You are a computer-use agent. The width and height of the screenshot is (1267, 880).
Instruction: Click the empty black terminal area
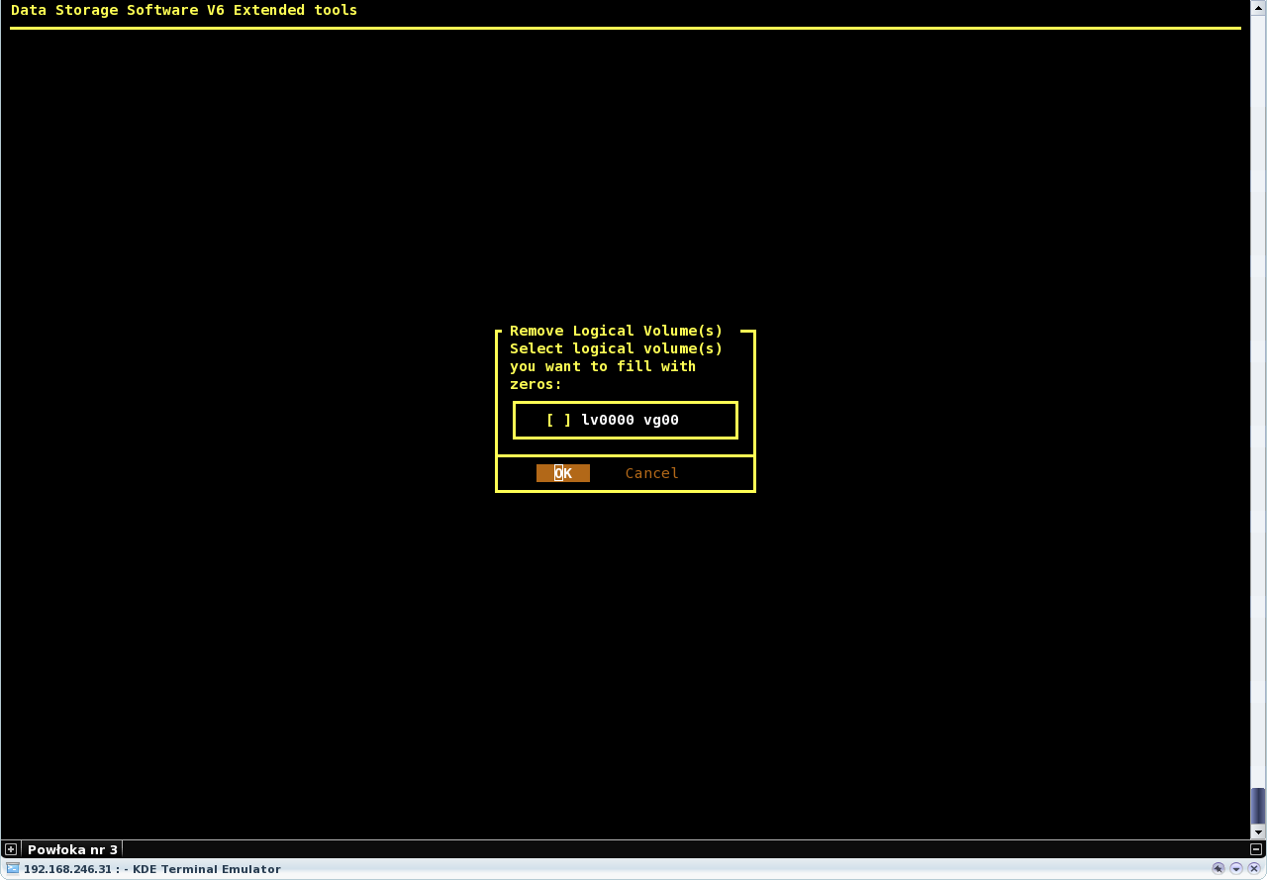tap(297, 594)
